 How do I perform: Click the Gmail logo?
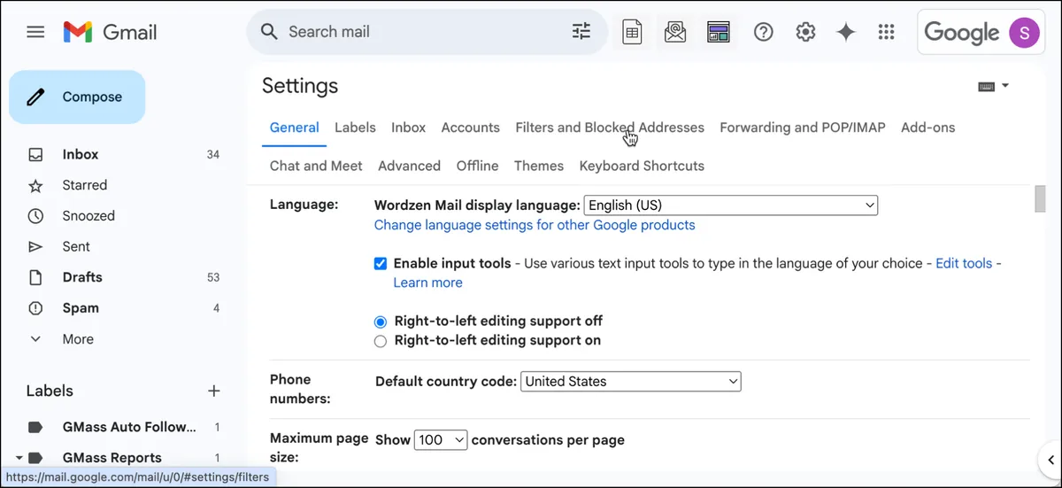[110, 32]
